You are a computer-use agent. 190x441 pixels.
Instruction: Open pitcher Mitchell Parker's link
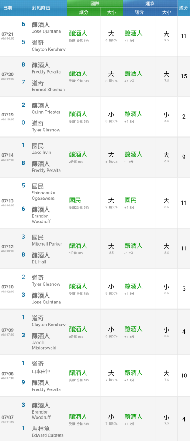click(47, 244)
